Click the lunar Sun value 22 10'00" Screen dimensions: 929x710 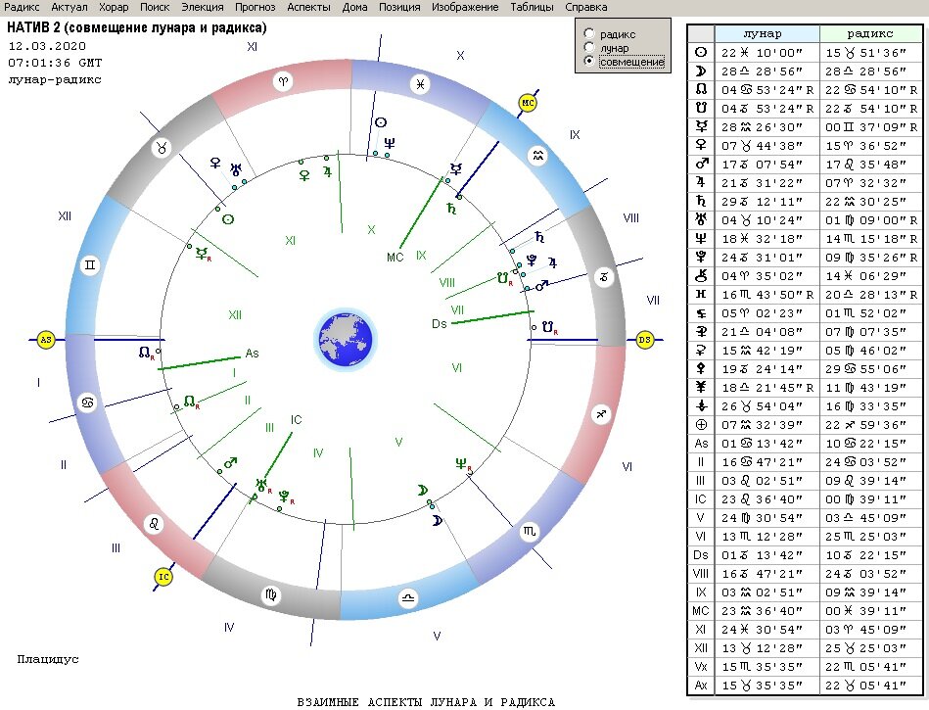pos(762,53)
